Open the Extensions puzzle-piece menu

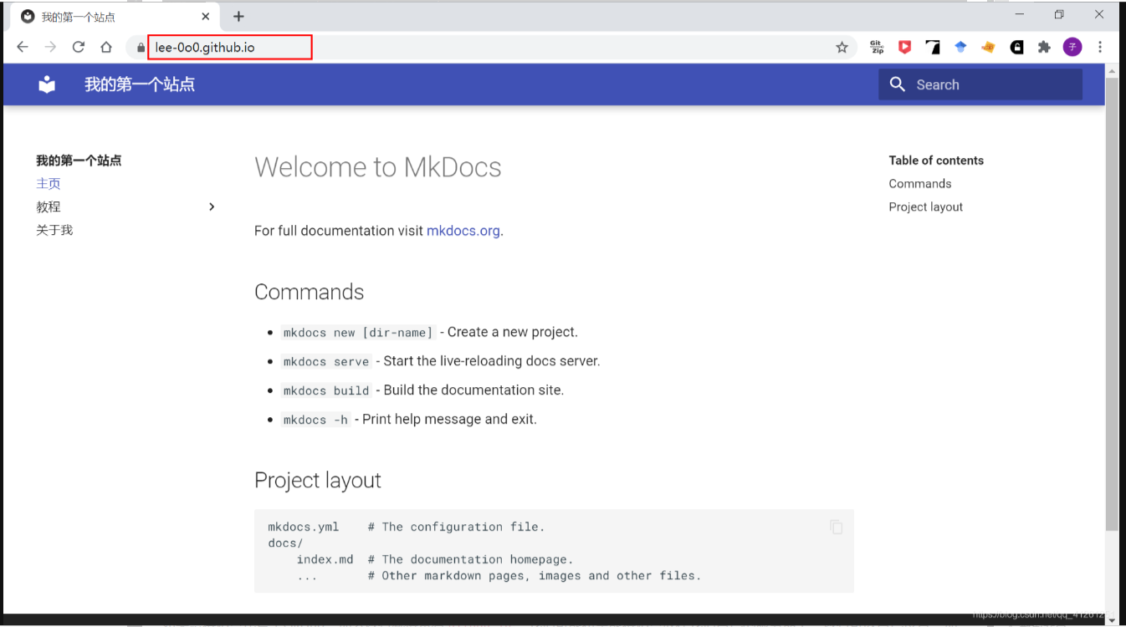pos(1044,48)
